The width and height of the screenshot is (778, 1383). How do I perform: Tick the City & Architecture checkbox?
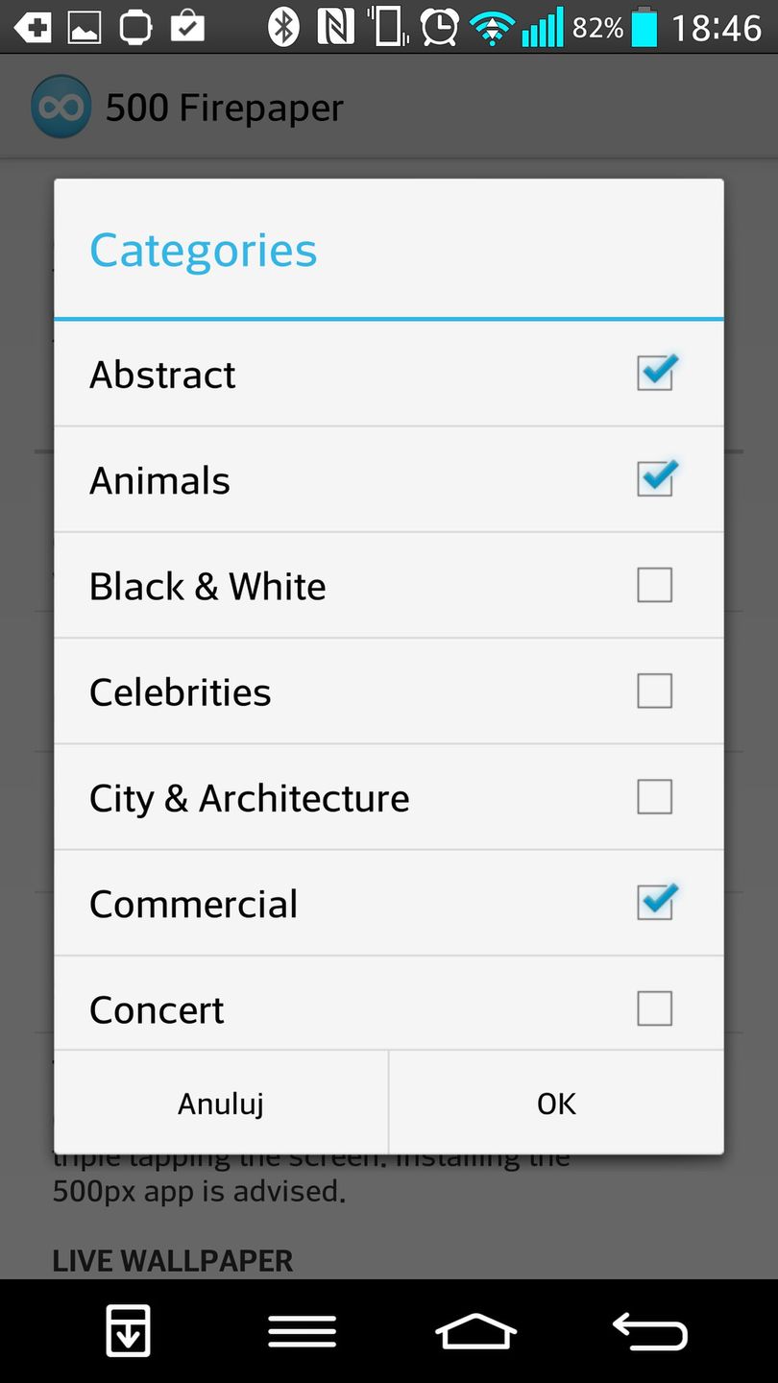655,796
